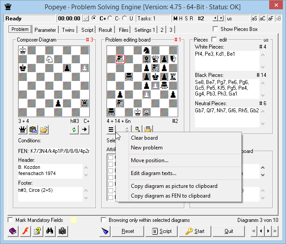
Task: Enable the Show Pieces Box checkbox
Action: (215, 29)
